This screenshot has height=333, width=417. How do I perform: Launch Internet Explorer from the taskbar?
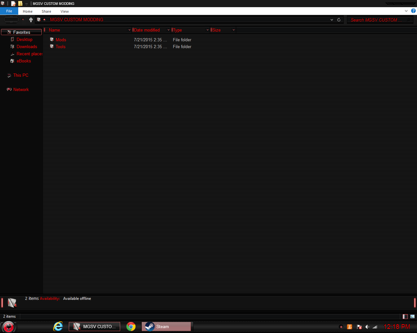[58, 326]
